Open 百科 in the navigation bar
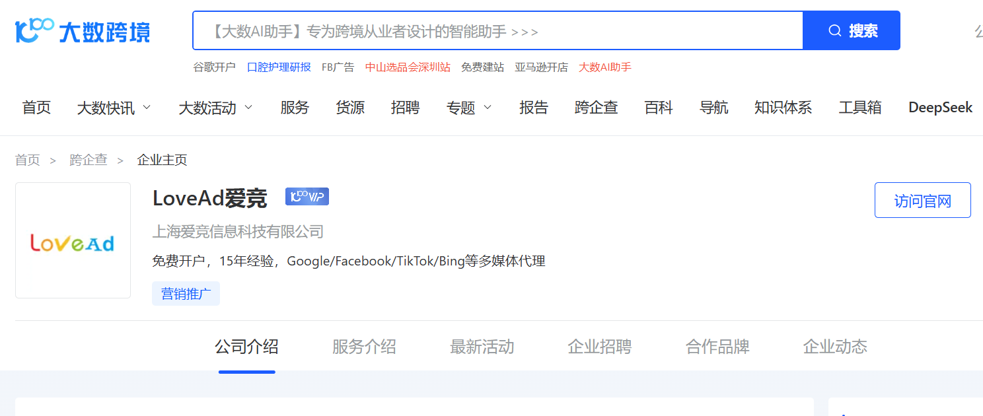The image size is (983, 416). (x=659, y=108)
